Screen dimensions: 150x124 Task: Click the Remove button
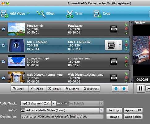[55, 89]
